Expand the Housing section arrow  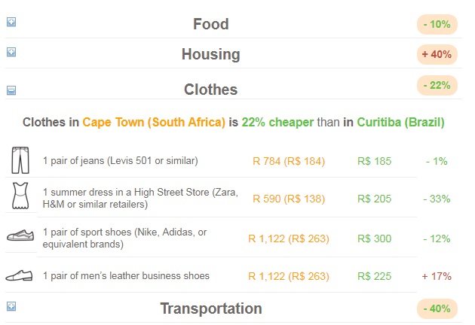point(11,53)
